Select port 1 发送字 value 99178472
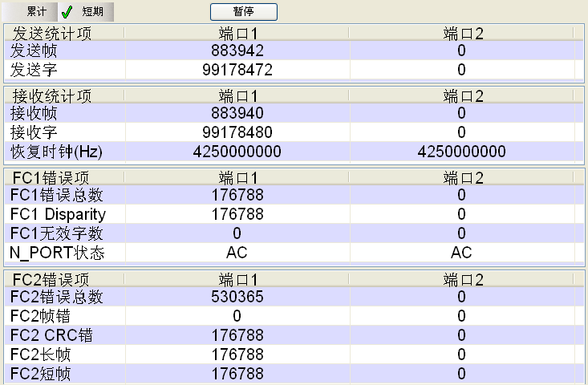 [237, 70]
